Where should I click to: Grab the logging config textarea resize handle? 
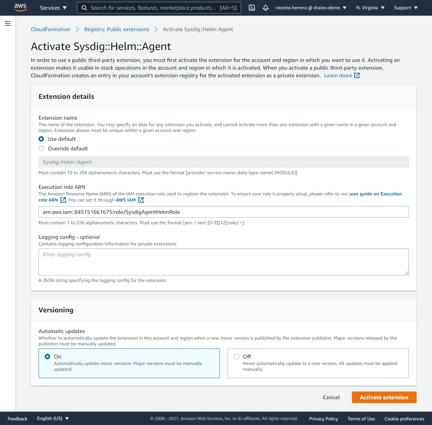click(x=407, y=273)
